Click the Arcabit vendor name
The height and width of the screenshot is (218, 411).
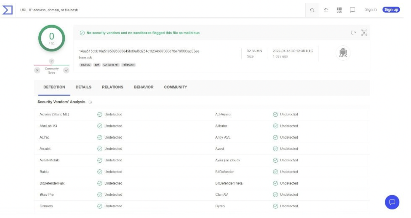point(45,149)
